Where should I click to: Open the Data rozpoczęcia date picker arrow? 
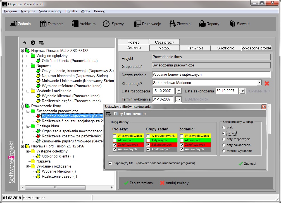pyautogui.click(x=179, y=91)
